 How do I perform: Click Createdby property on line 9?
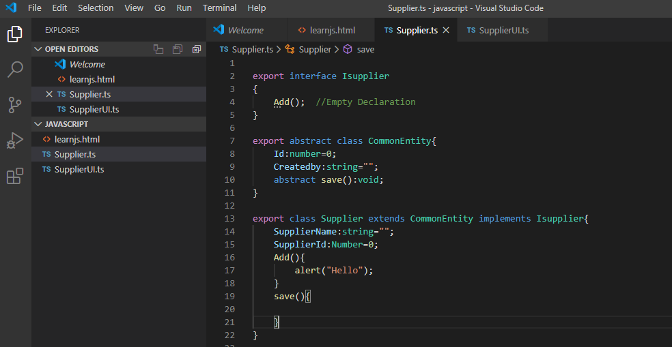coord(298,166)
